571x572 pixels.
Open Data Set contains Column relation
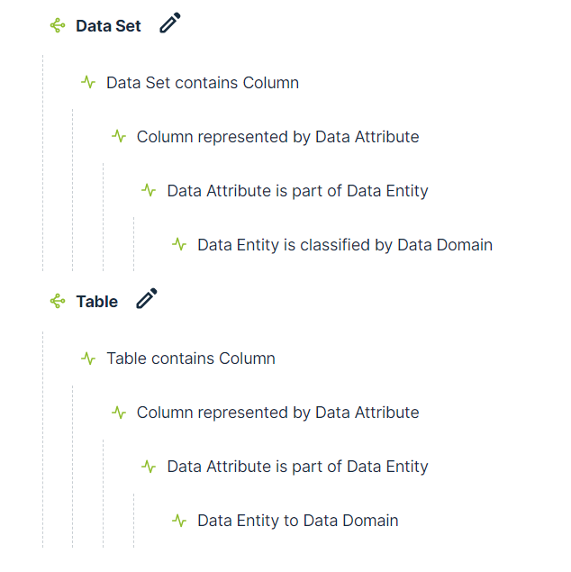pos(203,83)
